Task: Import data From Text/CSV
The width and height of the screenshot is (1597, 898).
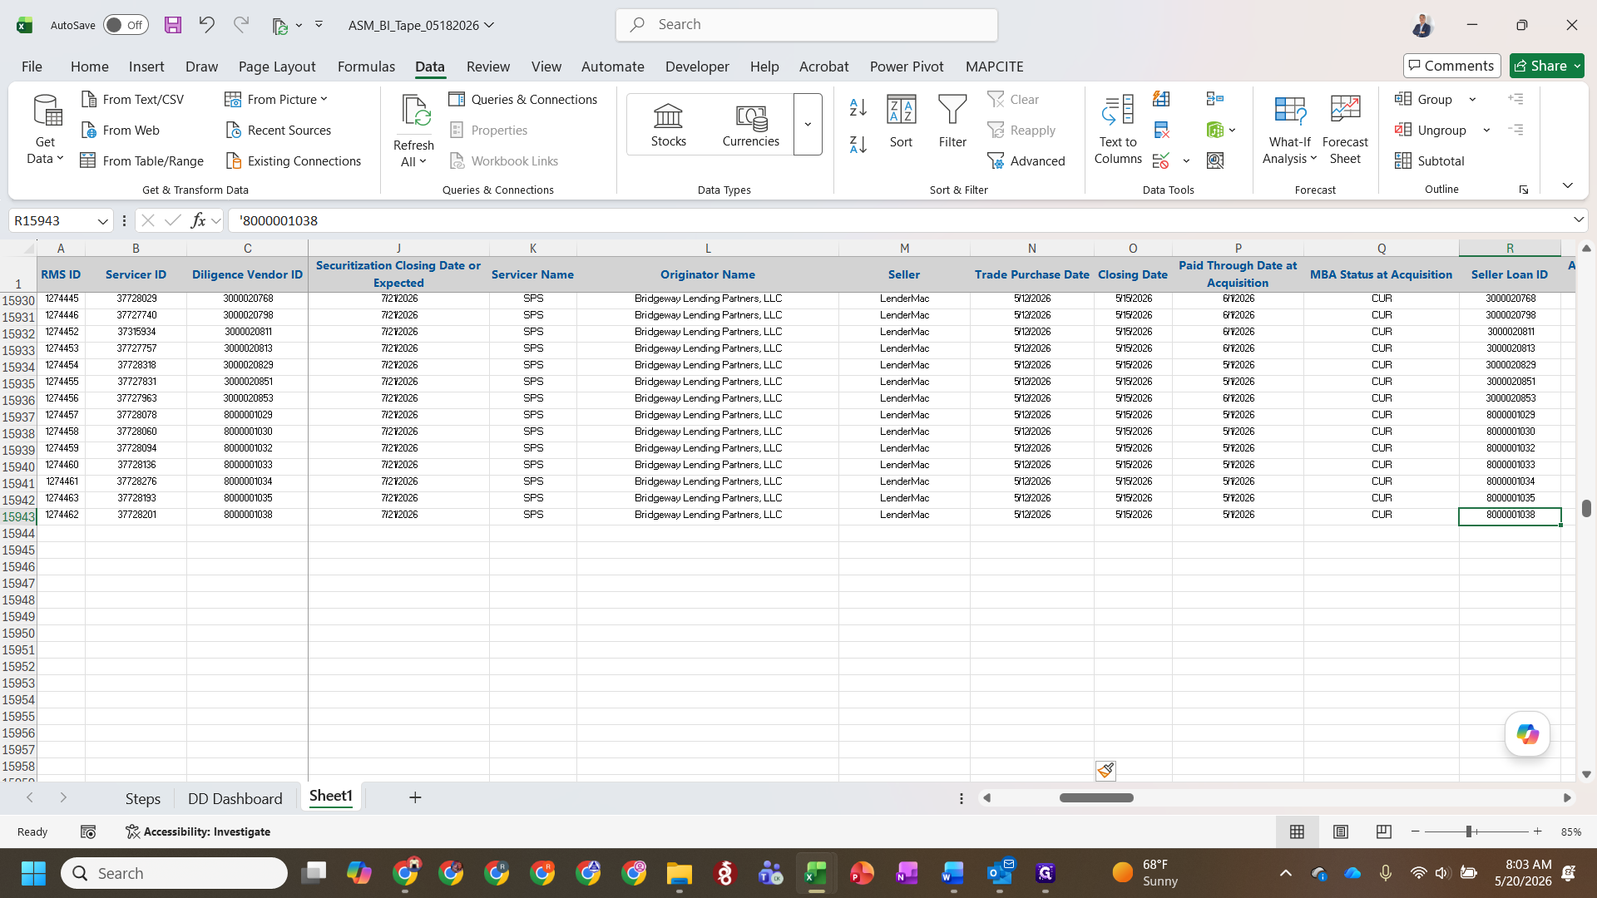Action: tap(132, 99)
